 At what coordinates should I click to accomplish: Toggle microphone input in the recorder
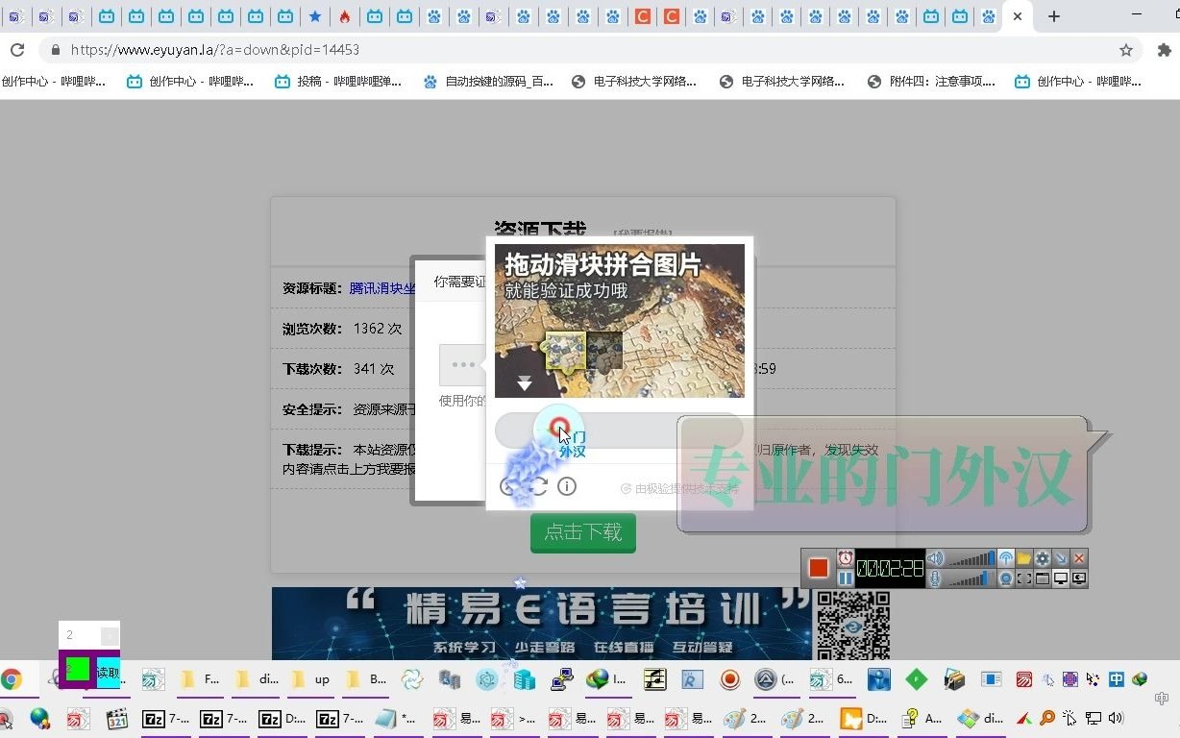[x=935, y=578]
